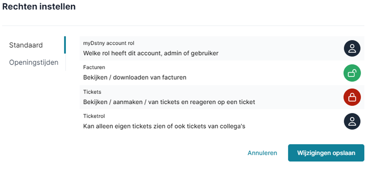Click the teal active-tab indicator beside Standaard

[x=65, y=45]
